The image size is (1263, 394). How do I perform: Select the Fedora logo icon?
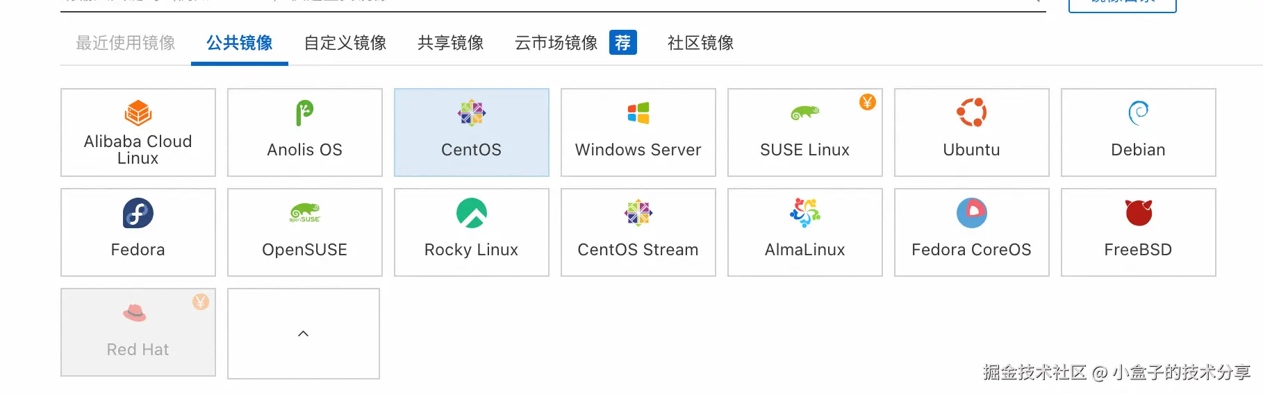[138, 213]
